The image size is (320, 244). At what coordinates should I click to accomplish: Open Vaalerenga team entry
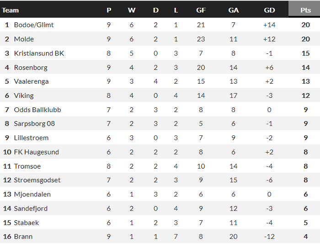31,81
